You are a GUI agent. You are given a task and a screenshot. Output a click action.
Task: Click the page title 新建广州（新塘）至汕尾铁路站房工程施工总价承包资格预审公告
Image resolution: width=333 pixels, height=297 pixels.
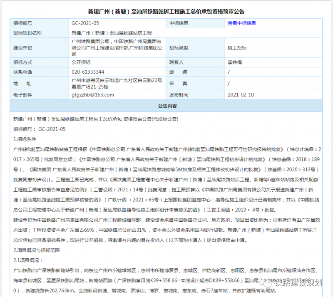click(x=166, y=12)
